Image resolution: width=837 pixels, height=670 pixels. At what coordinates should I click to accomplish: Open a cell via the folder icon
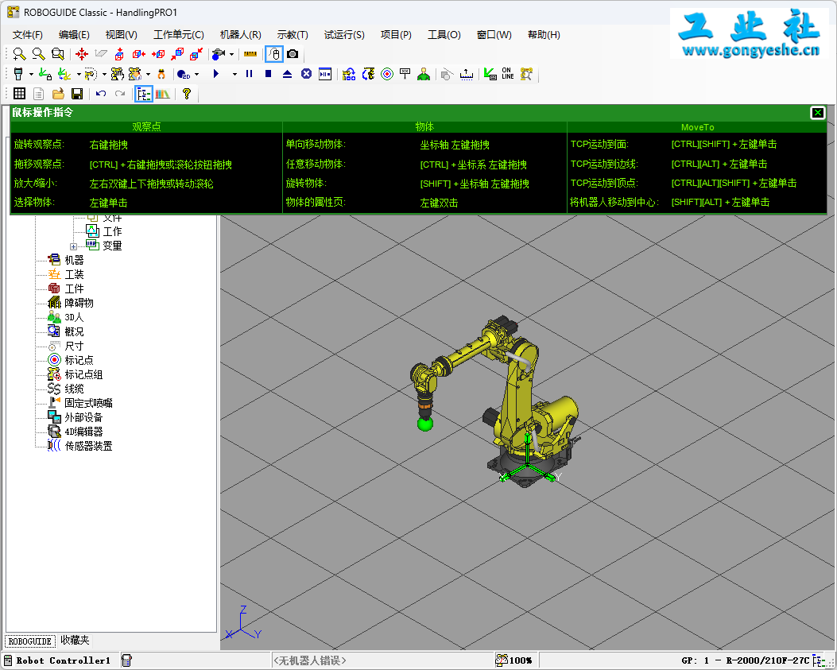click(58, 94)
